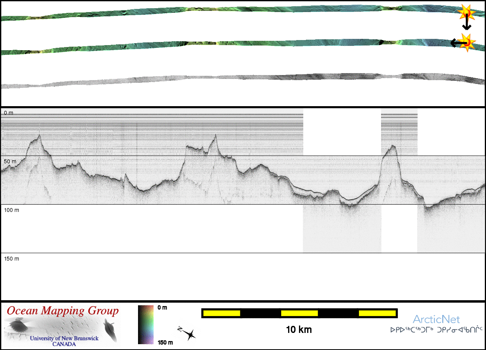Select the first yellow segment of scale bar
Viewport: 486px width, 350px height.
[222, 313]
